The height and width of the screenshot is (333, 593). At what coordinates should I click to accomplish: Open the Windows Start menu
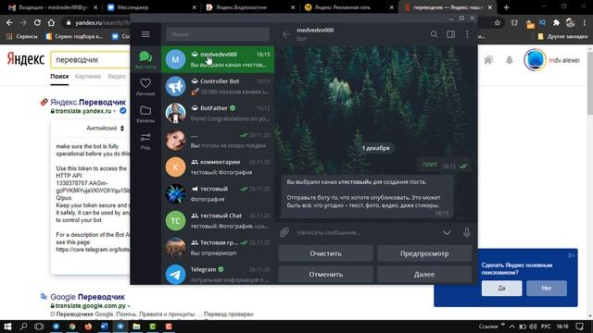click(7, 327)
